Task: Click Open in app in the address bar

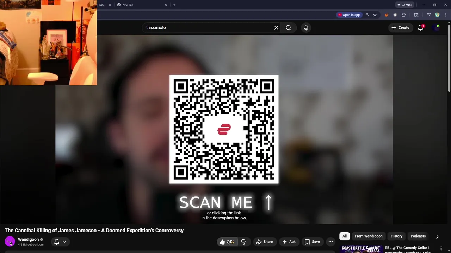Action: (349, 15)
